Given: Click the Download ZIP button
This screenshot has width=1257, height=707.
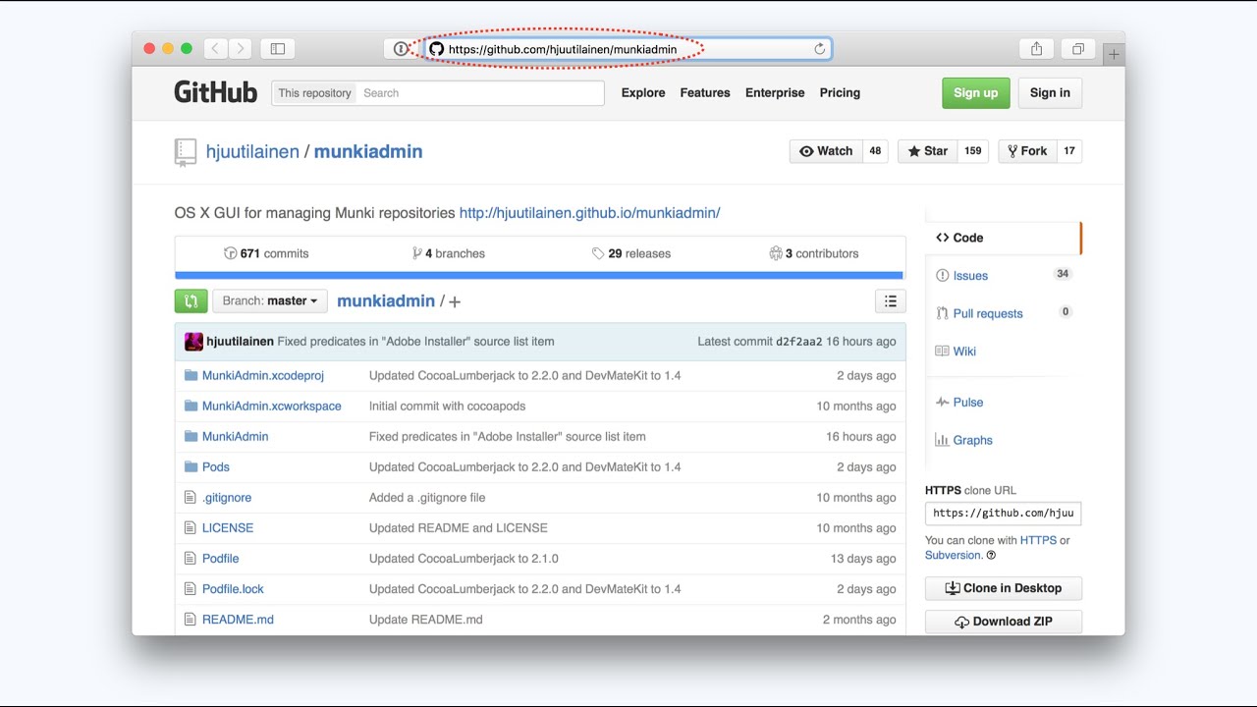Looking at the screenshot, I should [1004, 622].
